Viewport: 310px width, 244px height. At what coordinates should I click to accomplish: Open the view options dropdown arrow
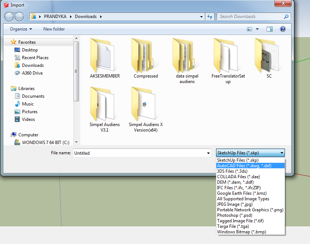click(257, 29)
